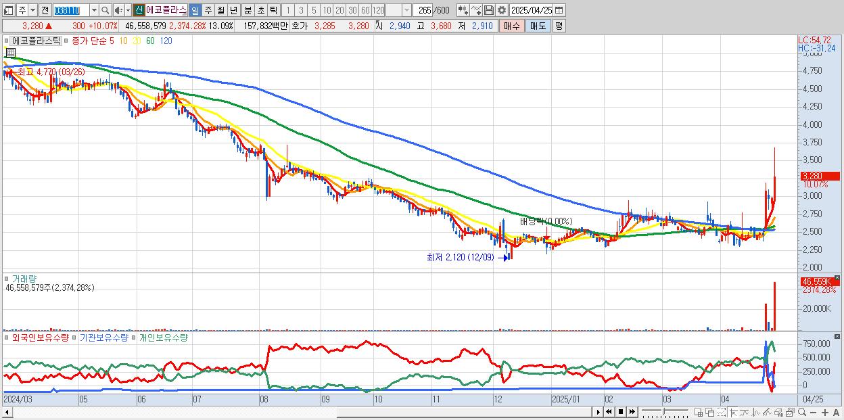Screen dimensions: 844x420
Task: Toggle the checkbox before 종가 단순 moving average
Action: 67,41
